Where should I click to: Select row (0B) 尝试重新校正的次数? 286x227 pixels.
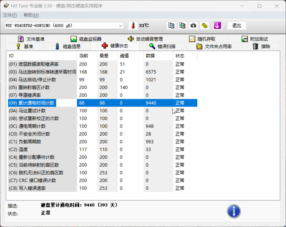tap(103, 118)
